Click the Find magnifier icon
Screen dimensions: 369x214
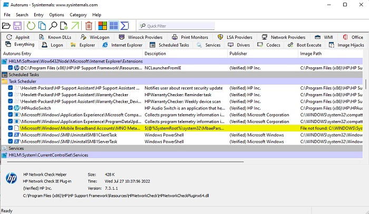pos(53,26)
